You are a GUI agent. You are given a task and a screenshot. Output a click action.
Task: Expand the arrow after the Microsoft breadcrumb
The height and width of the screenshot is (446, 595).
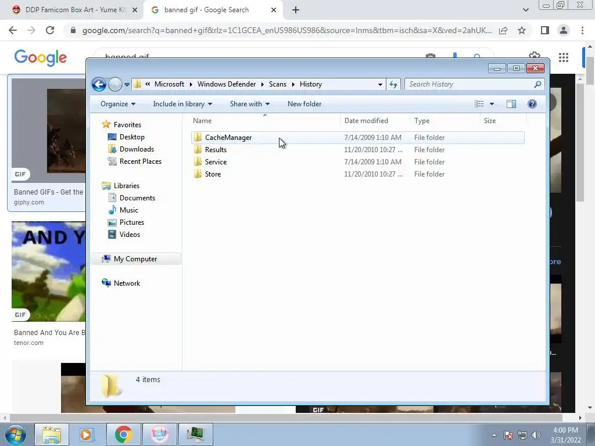(x=191, y=84)
